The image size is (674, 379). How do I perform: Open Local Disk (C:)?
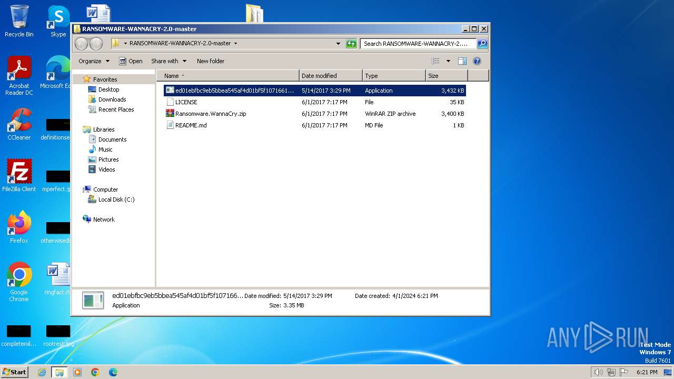click(x=116, y=200)
